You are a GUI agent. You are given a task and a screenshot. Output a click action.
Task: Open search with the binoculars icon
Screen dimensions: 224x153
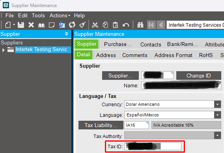tap(140, 25)
